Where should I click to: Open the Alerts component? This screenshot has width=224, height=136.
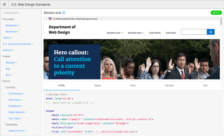point(6,38)
